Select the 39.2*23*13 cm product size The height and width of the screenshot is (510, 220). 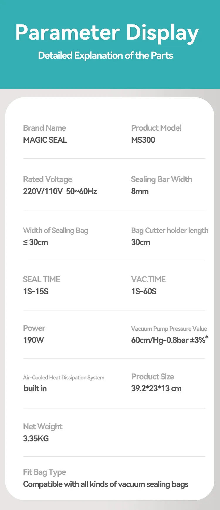point(156,388)
